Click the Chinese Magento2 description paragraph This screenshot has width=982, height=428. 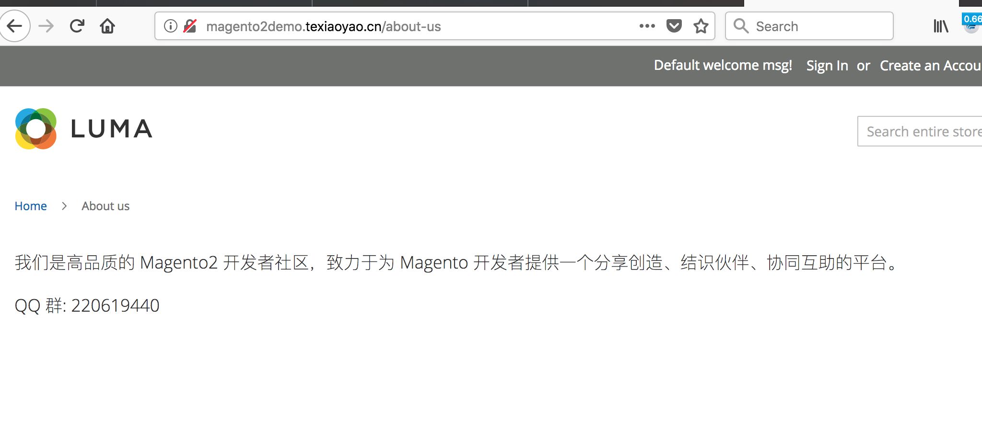(x=456, y=262)
